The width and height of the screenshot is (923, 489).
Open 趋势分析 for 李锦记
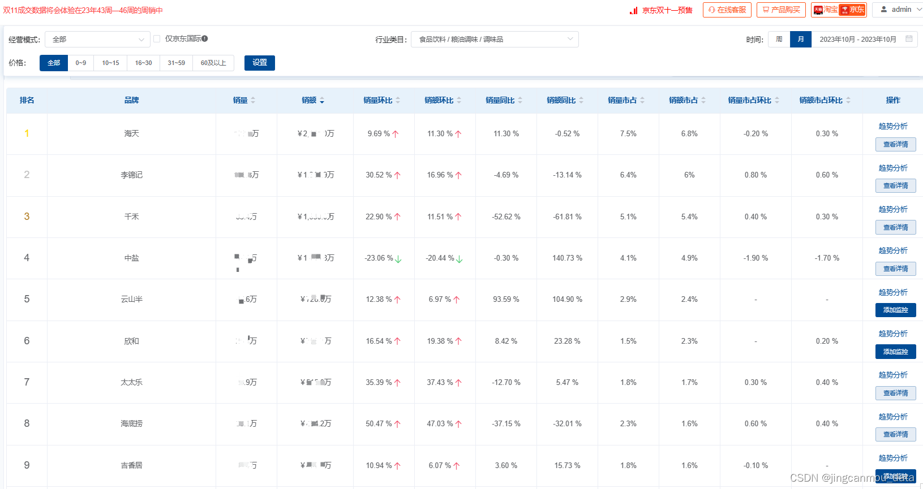pos(893,168)
